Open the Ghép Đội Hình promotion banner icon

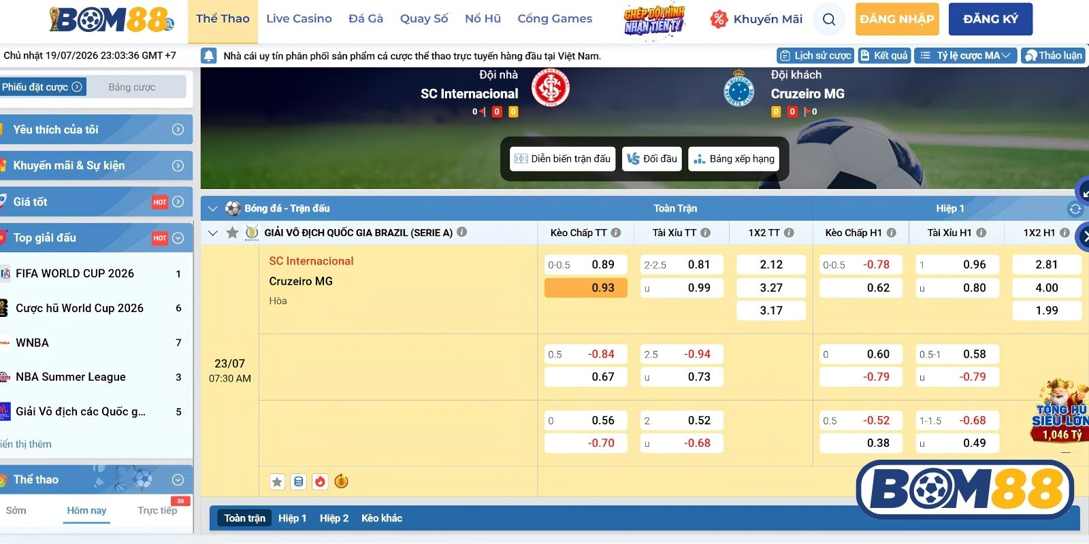coord(654,19)
